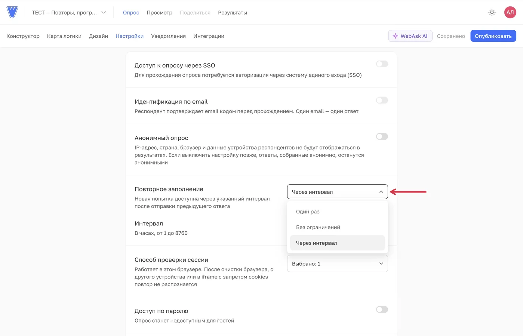Toggle the SSO access switch
Screen dimensions: 523x336
pos(382,64)
